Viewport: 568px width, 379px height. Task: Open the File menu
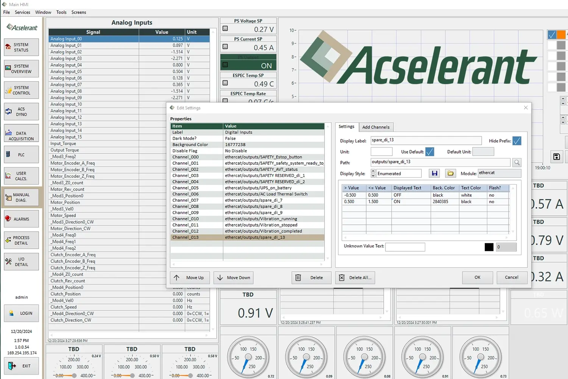6,12
